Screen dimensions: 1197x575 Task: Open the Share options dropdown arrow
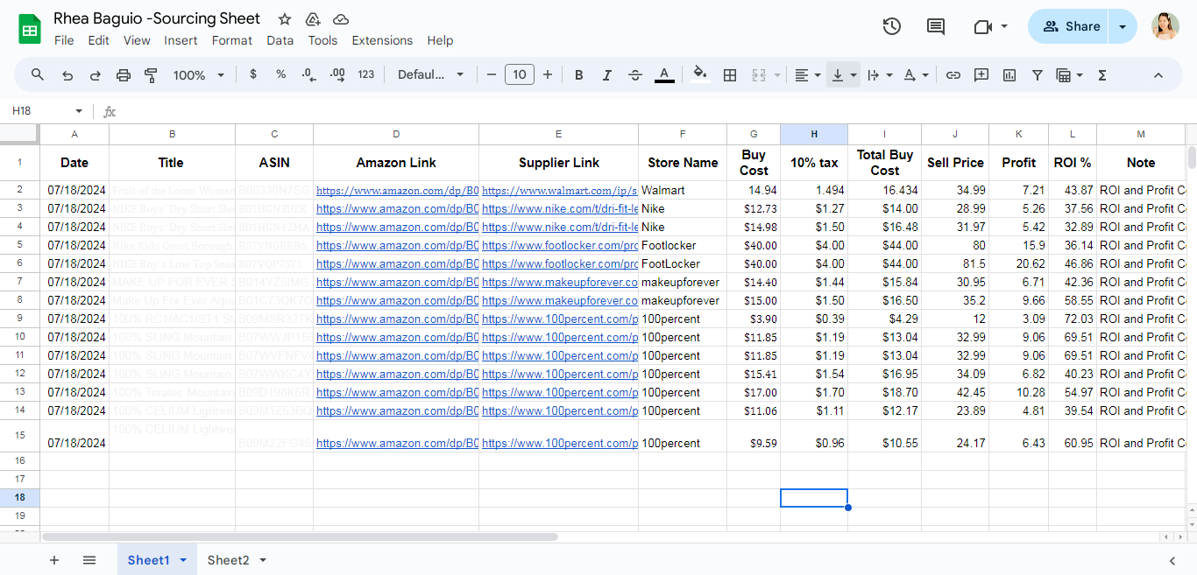coord(1123,26)
